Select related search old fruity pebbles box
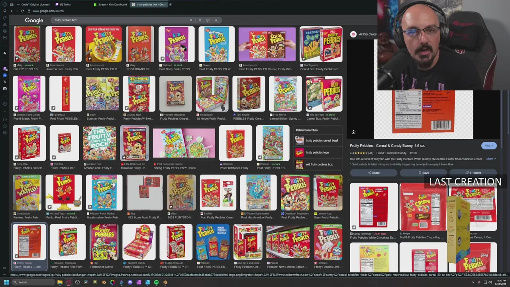The image size is (510, 287). click(319, 164)
